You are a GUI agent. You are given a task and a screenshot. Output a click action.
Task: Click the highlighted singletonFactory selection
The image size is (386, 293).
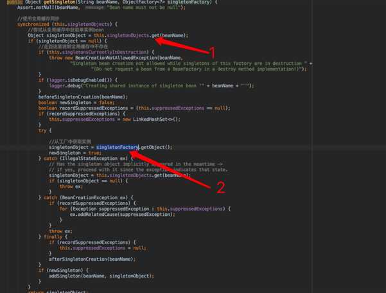point(118,147)
